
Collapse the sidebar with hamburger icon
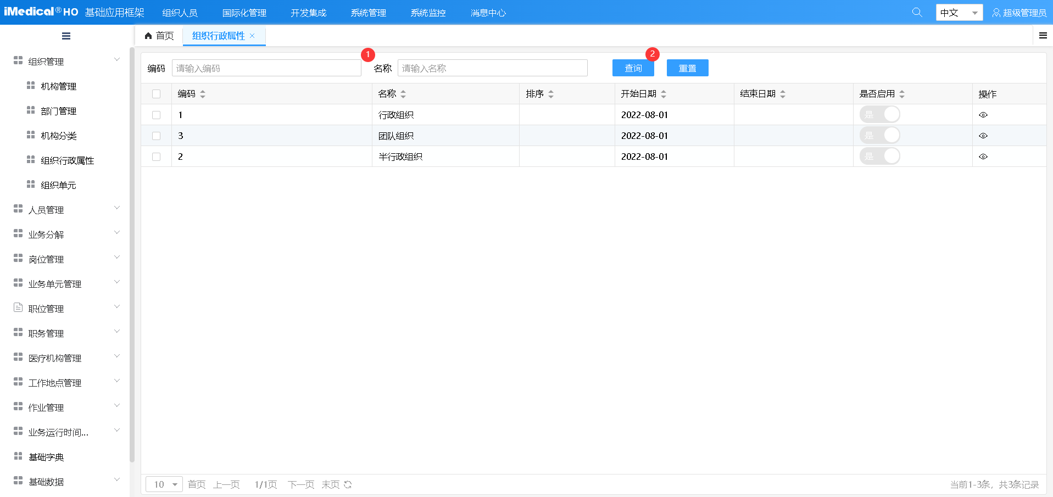pos(66,36)
